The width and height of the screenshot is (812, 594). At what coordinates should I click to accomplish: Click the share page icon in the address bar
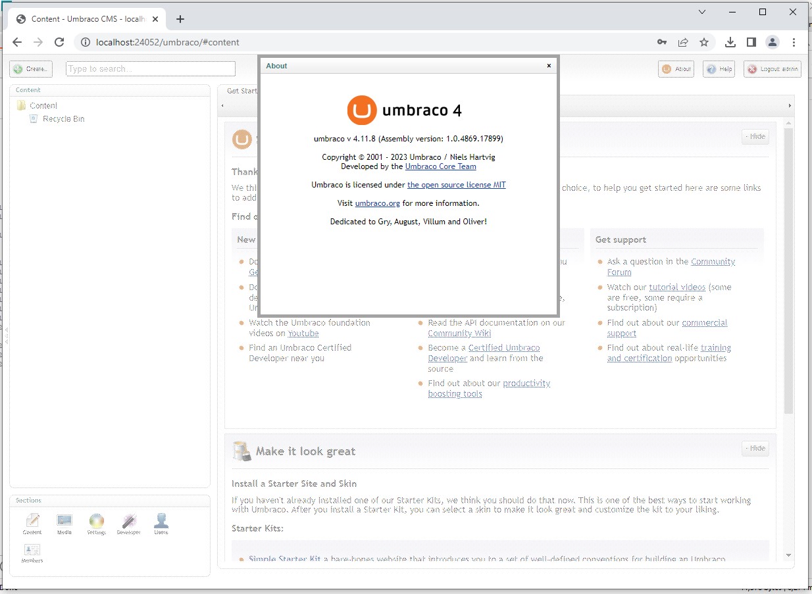(x=683, y=42)
